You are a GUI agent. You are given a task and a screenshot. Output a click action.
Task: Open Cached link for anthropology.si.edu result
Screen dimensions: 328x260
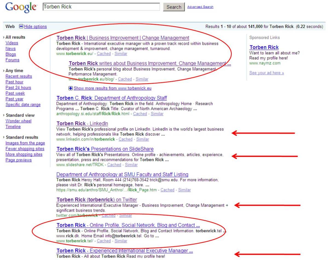pyautogui.click(x=140, y=114)
